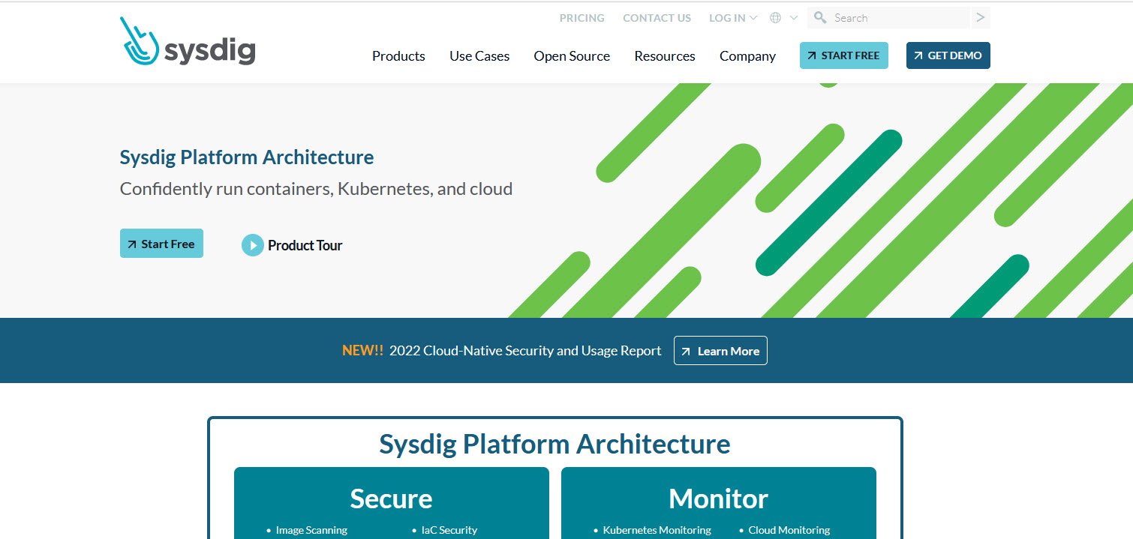Select Cloud Monitoring list item
1133x539 pixels.
789,530
